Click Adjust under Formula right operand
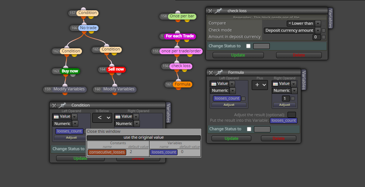Screen dimensions: 365x187 pos(285,105)
